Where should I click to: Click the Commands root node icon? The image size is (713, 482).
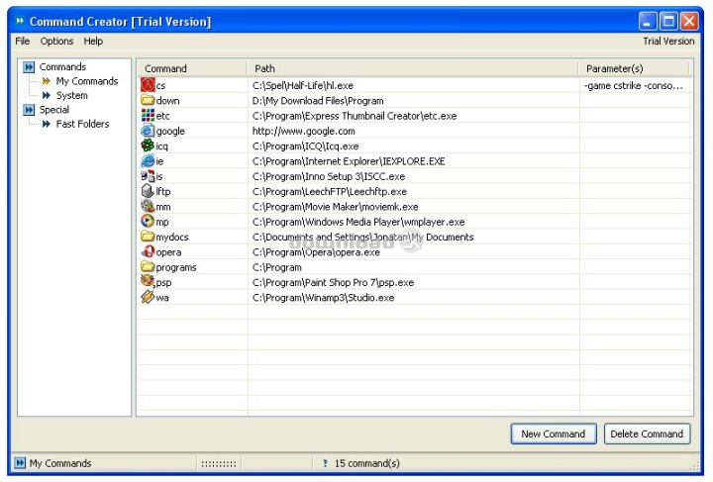(x=29, y=67)
